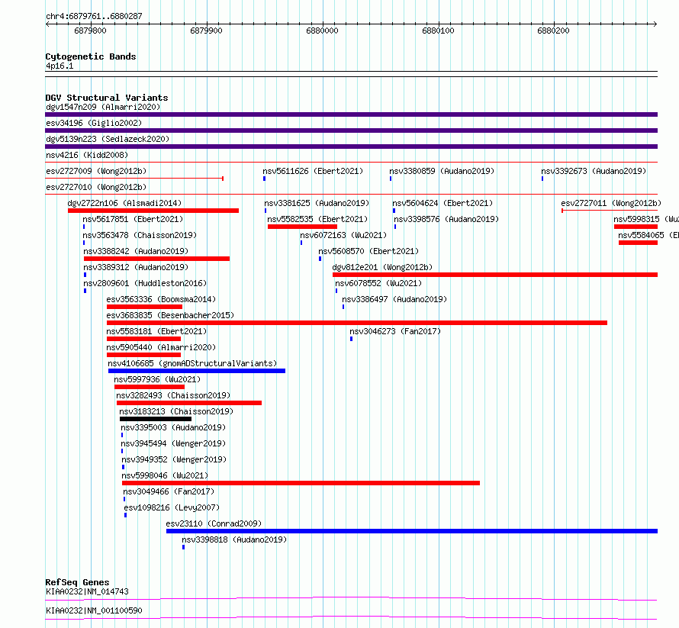Click the 6880000 ruler position label

pos(322,31)
